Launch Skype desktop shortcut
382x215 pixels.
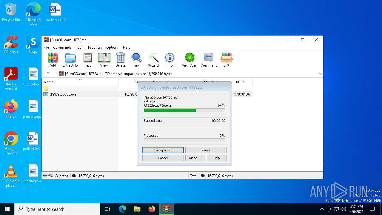(33, 44)
